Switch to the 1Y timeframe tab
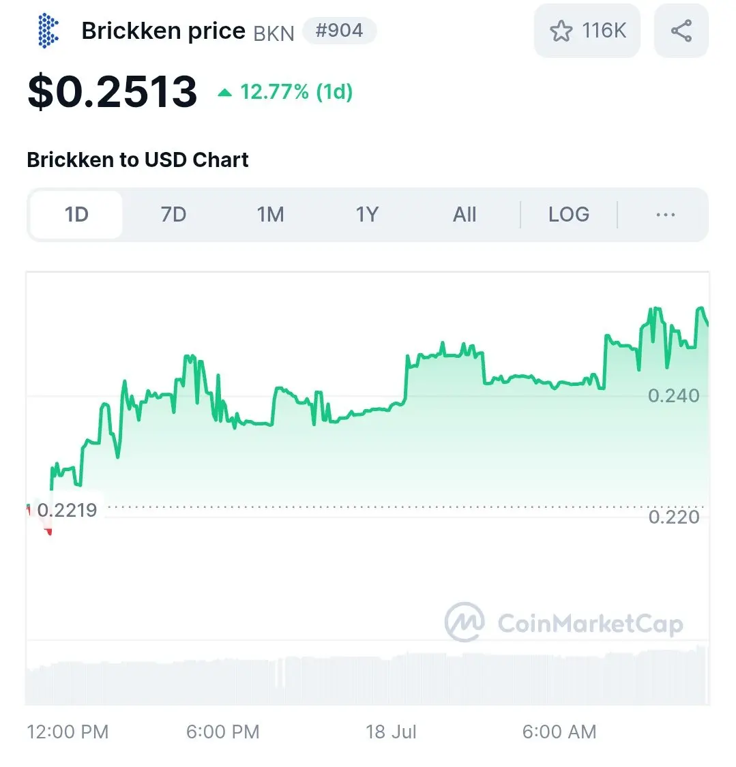 (x=367, y=214)
